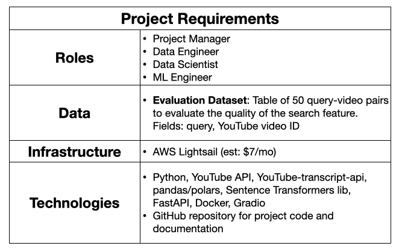Select the "Data Engineer" role entry

click(186, 52)
